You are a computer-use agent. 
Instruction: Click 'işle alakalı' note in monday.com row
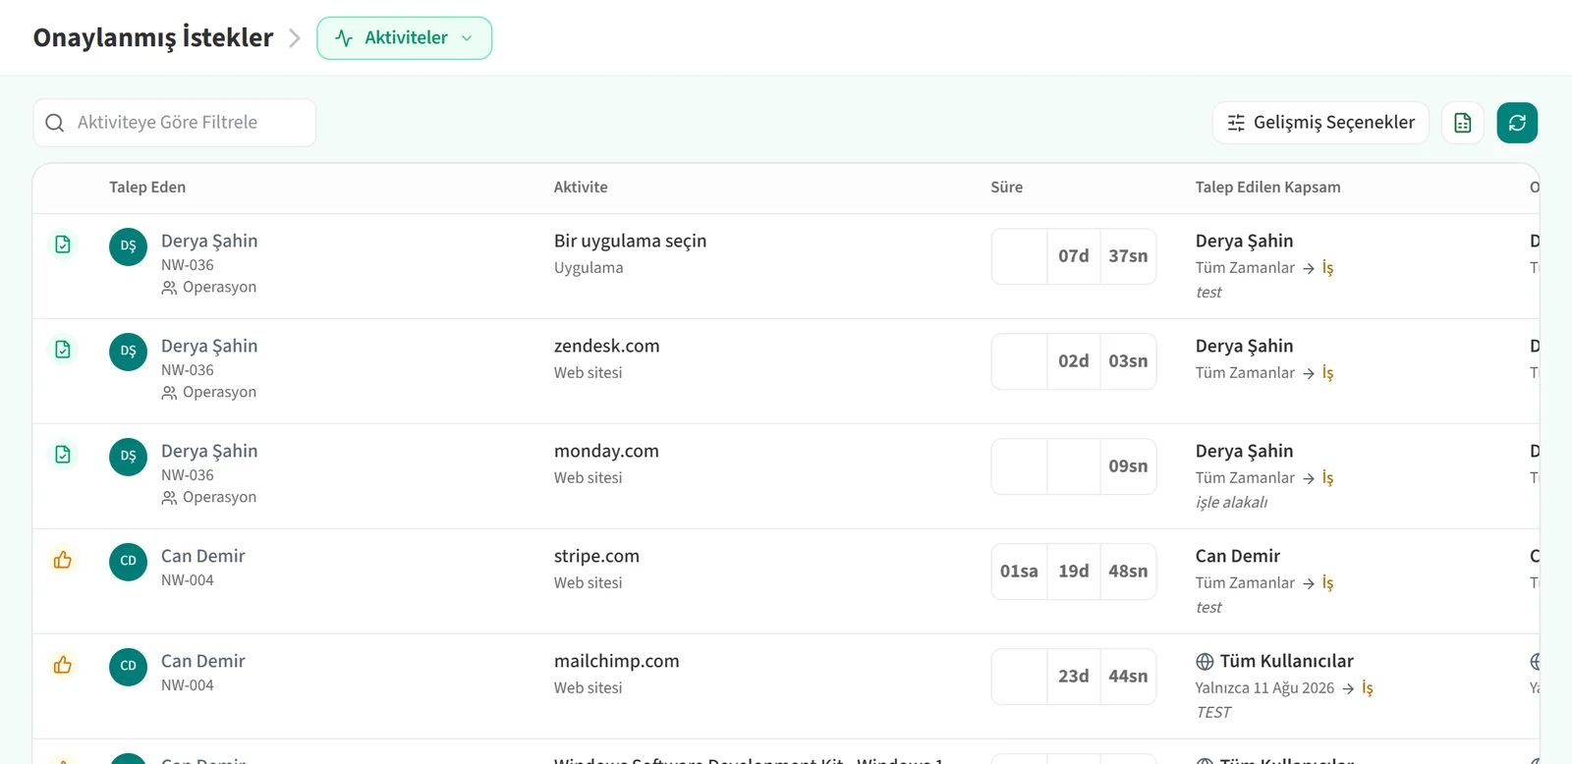[1231, 503]
